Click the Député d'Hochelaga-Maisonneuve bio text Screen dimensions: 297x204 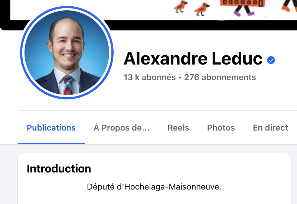pos(154,187)
